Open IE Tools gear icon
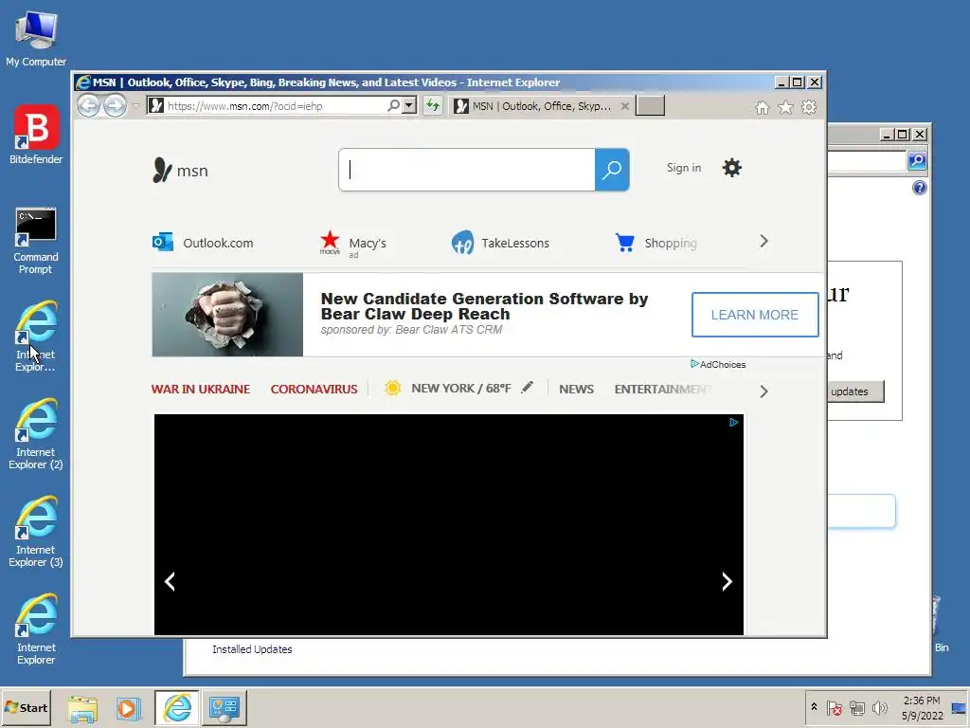The width and height of the screenshot is (970, 728). tap(809, 108)
